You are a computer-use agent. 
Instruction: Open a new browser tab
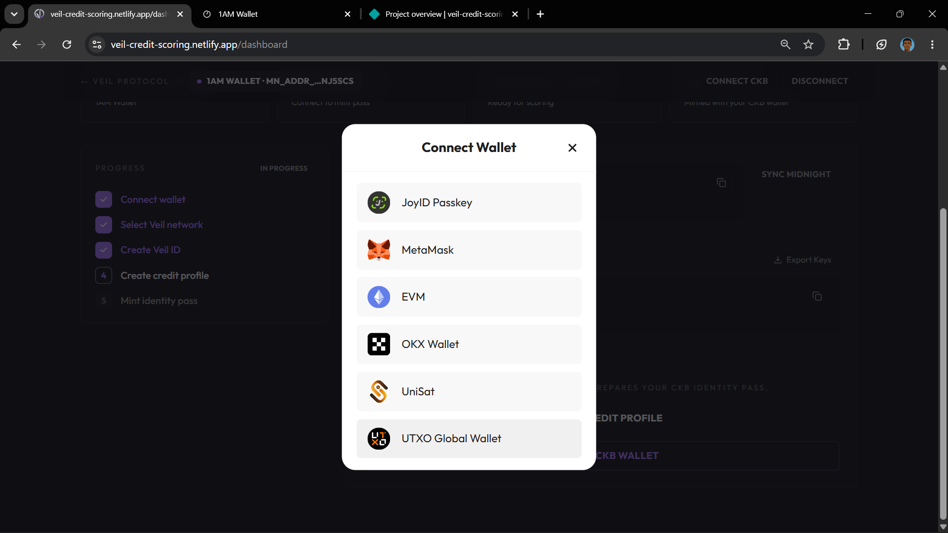540,14
